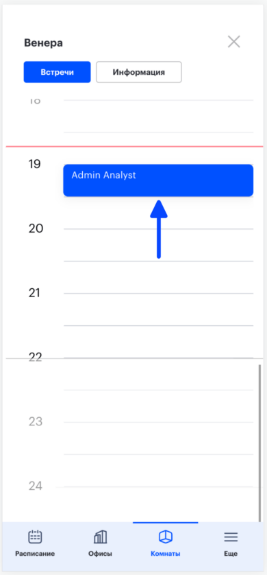Viewport: 267px width, 575px height.
Task: Tap the Расписание calendar icon
Action: 35,537
